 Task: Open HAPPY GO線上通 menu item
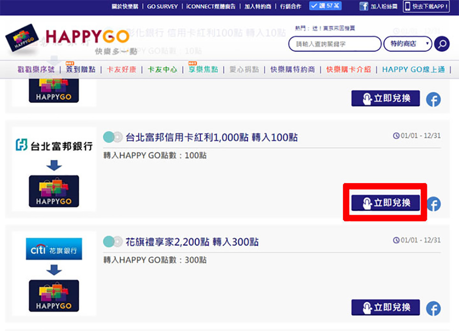coord(414,69)
